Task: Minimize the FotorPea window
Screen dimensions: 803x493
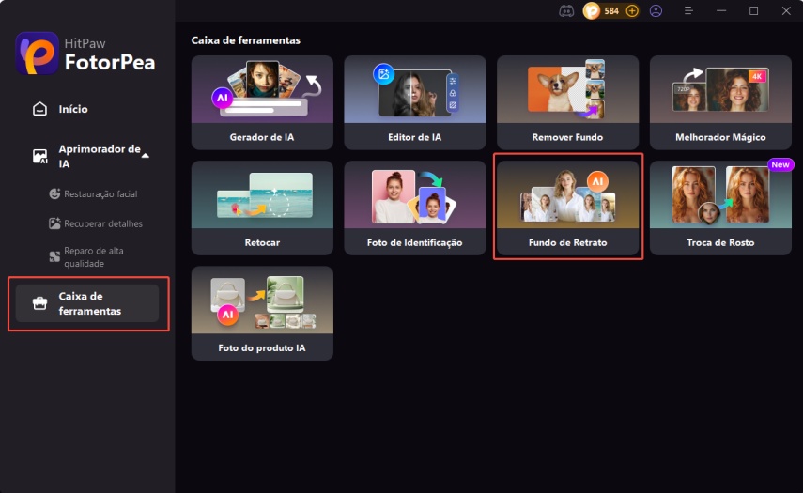Action: click(x=721, y=10)
